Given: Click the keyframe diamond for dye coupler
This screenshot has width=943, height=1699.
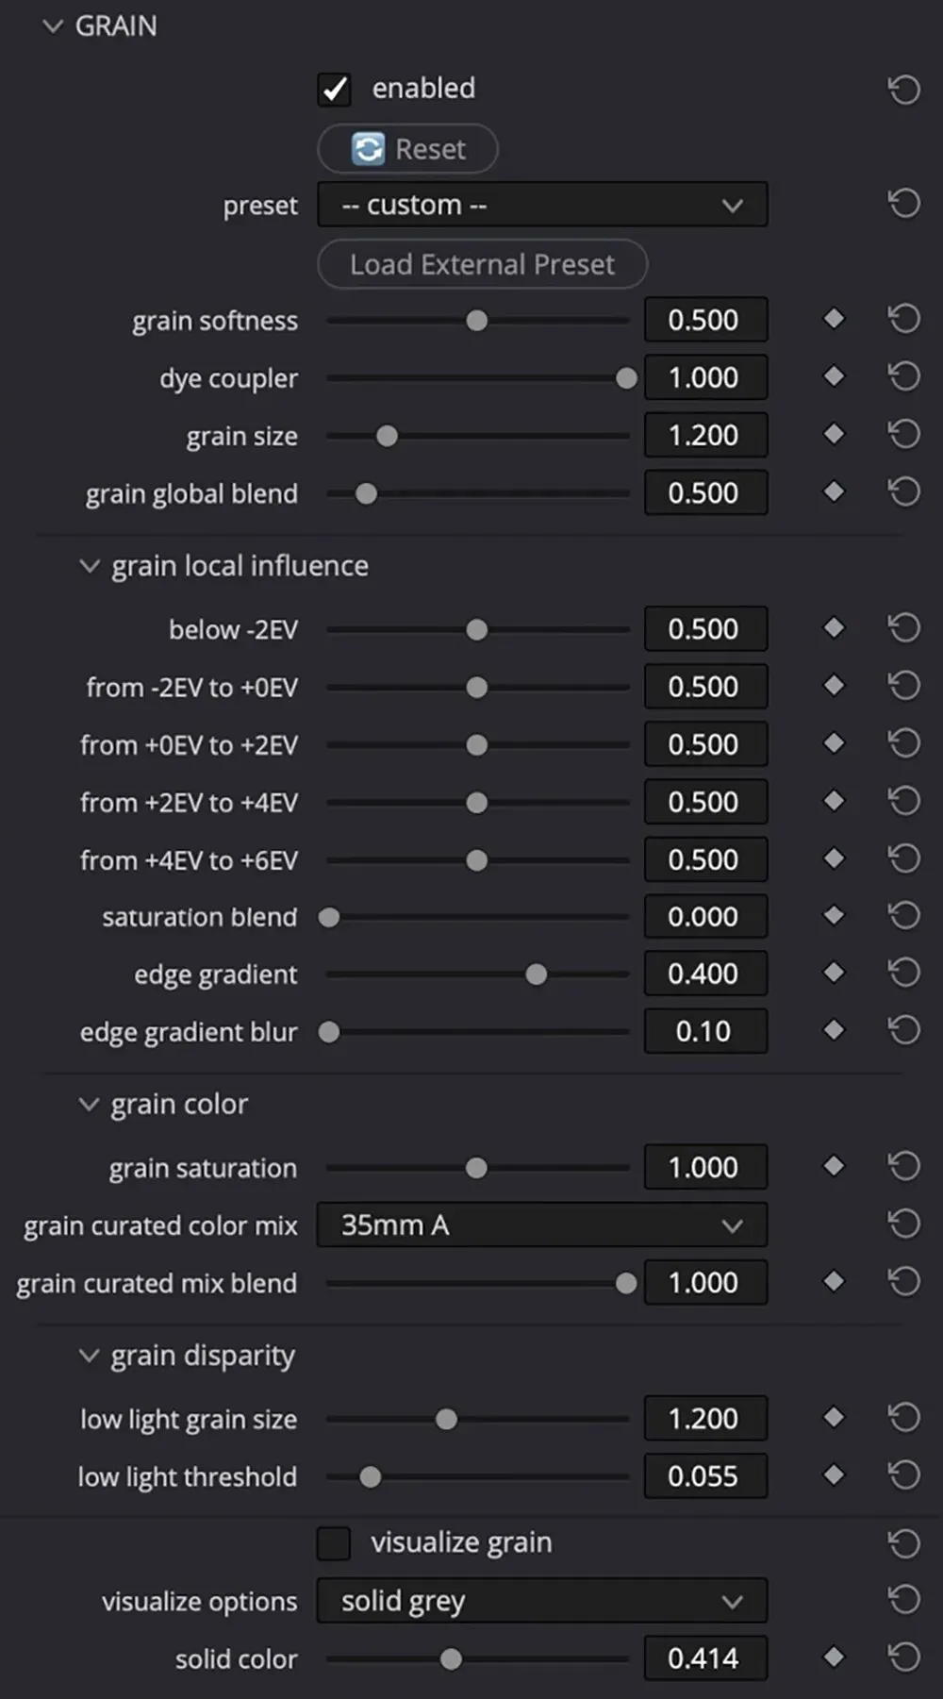Looking at the screenshot, I should 834,376.
